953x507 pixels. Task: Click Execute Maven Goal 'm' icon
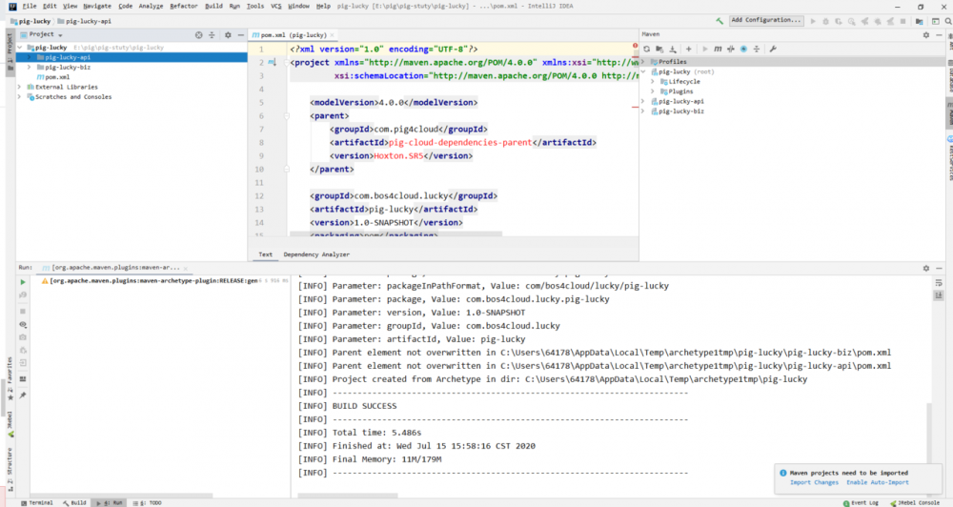(717, 49)
